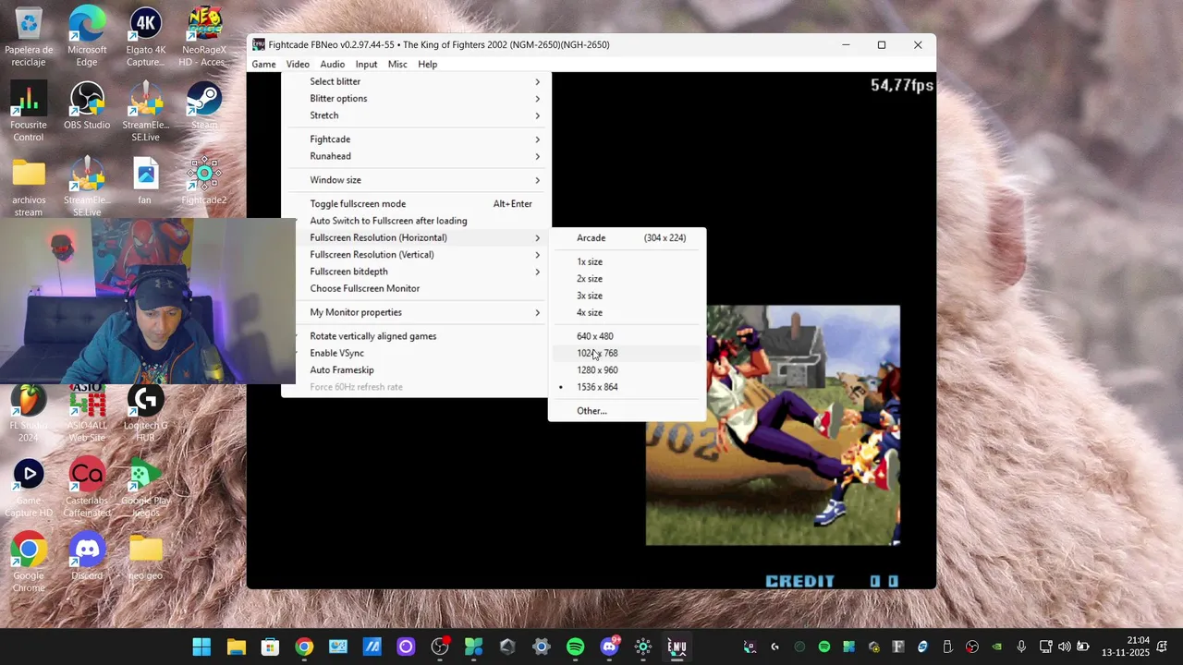Screen dimensions: 1183x665
Task: Open OBS Studio desktop shortcut
Action: click(87, 106)
